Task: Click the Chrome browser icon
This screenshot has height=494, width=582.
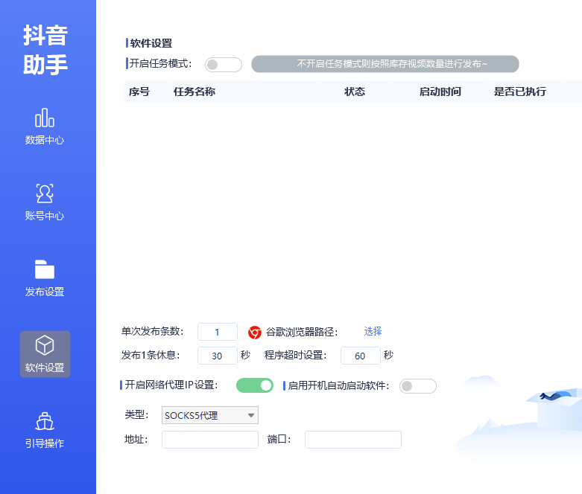Action: (255, 333)
